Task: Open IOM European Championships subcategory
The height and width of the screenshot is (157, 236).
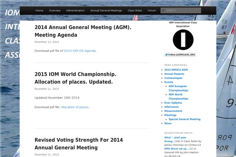Action: point(178,88)
